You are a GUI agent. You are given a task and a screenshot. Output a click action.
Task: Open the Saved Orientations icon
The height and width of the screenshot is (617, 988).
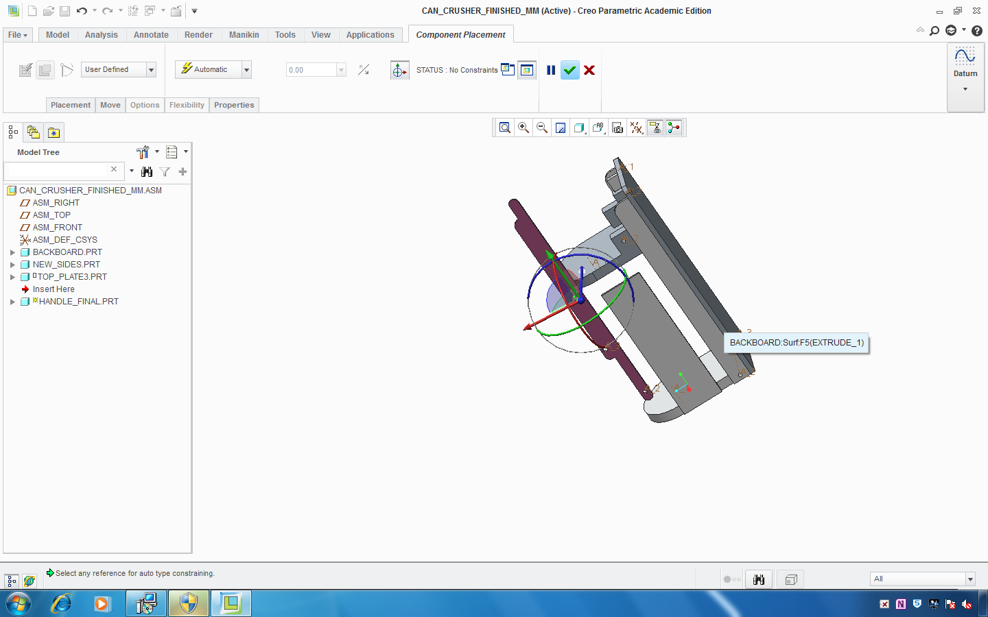(599, 128)
